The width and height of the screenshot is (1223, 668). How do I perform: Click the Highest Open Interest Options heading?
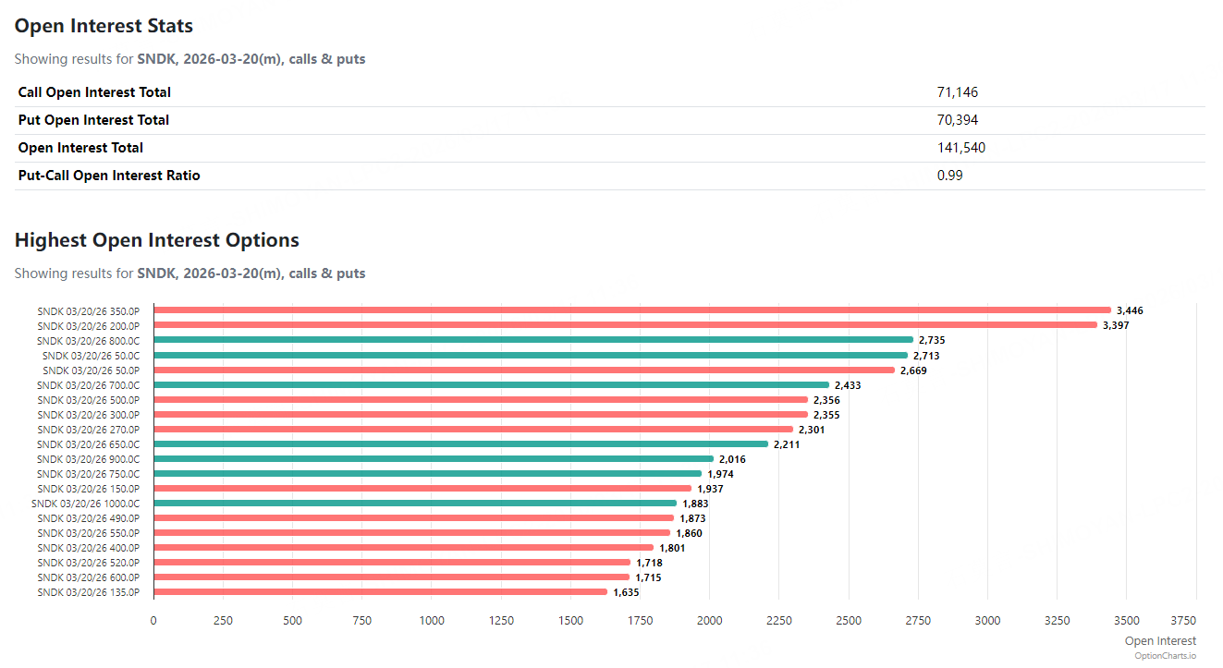coord(157,240)
